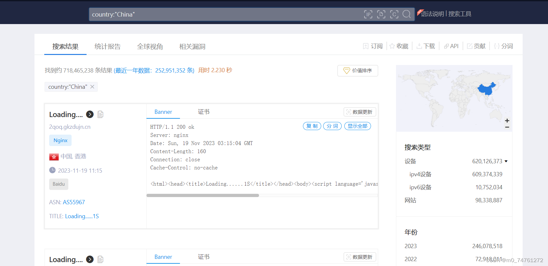Viewport: 548px width, 266px height.
Task: Select 证书 tab in second result
Action: (204, 257)
